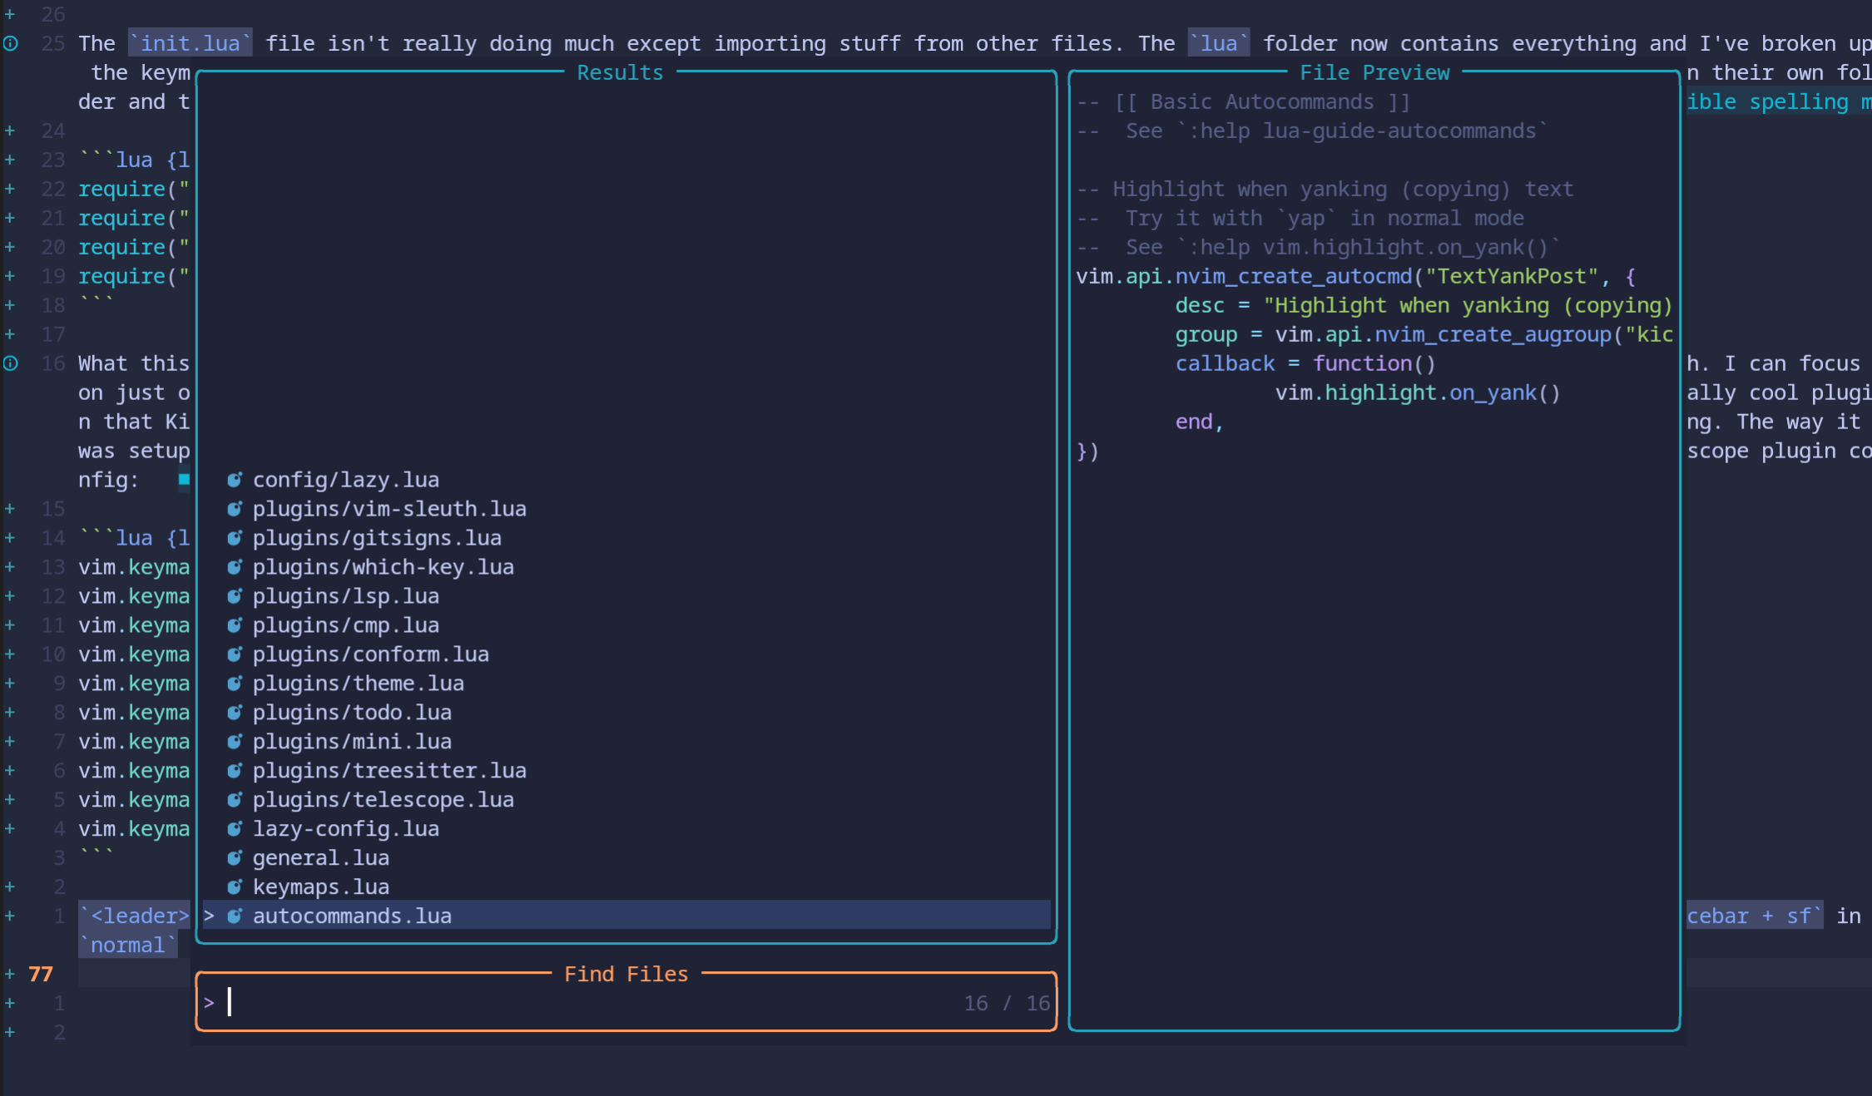The width and height of the screenshot is (1872, 1096).
Task: Click the diagnostic info icon on line 16
Action: tap(10, 363)
